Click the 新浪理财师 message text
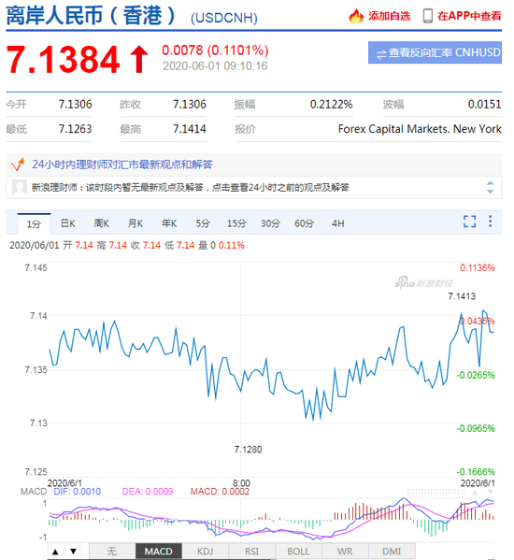 [x=190, y=187]
